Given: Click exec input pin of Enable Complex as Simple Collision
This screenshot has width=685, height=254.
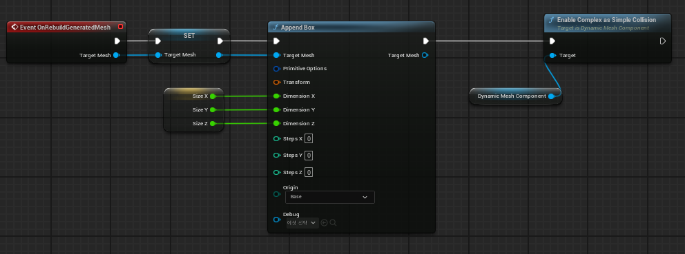Looking at the screenshot, I should (552, 41).
